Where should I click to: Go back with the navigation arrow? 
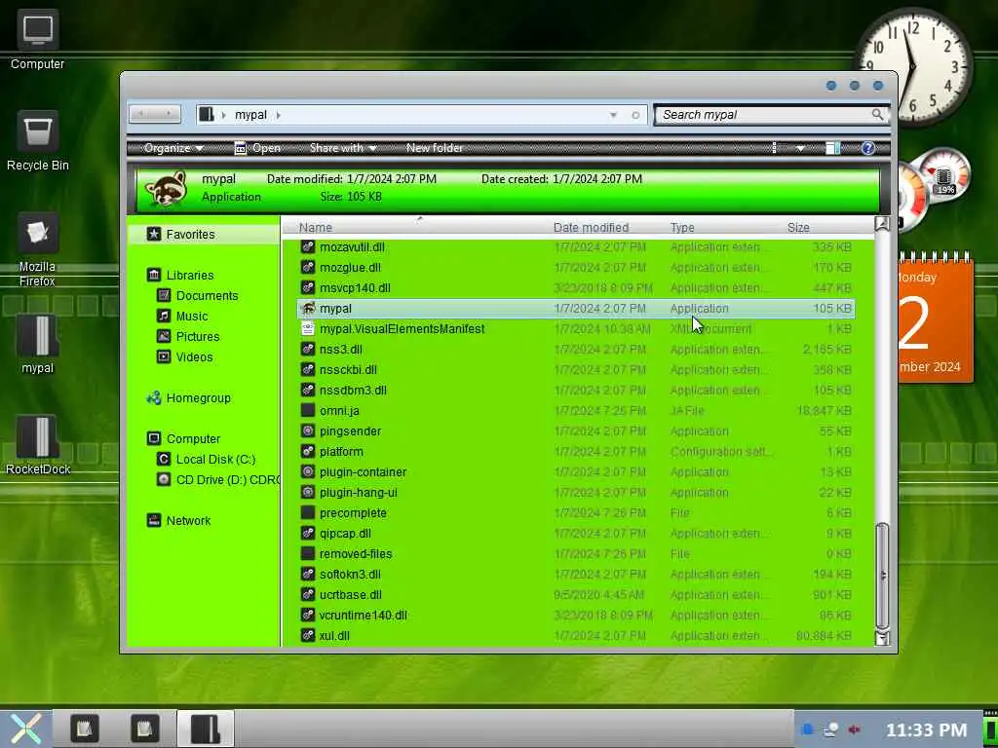click(x=141, y=114)
